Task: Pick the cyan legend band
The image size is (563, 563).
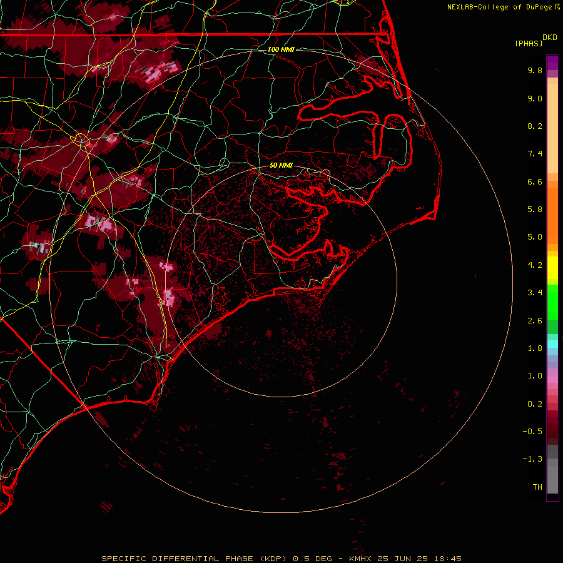Action: click(552, 344)
